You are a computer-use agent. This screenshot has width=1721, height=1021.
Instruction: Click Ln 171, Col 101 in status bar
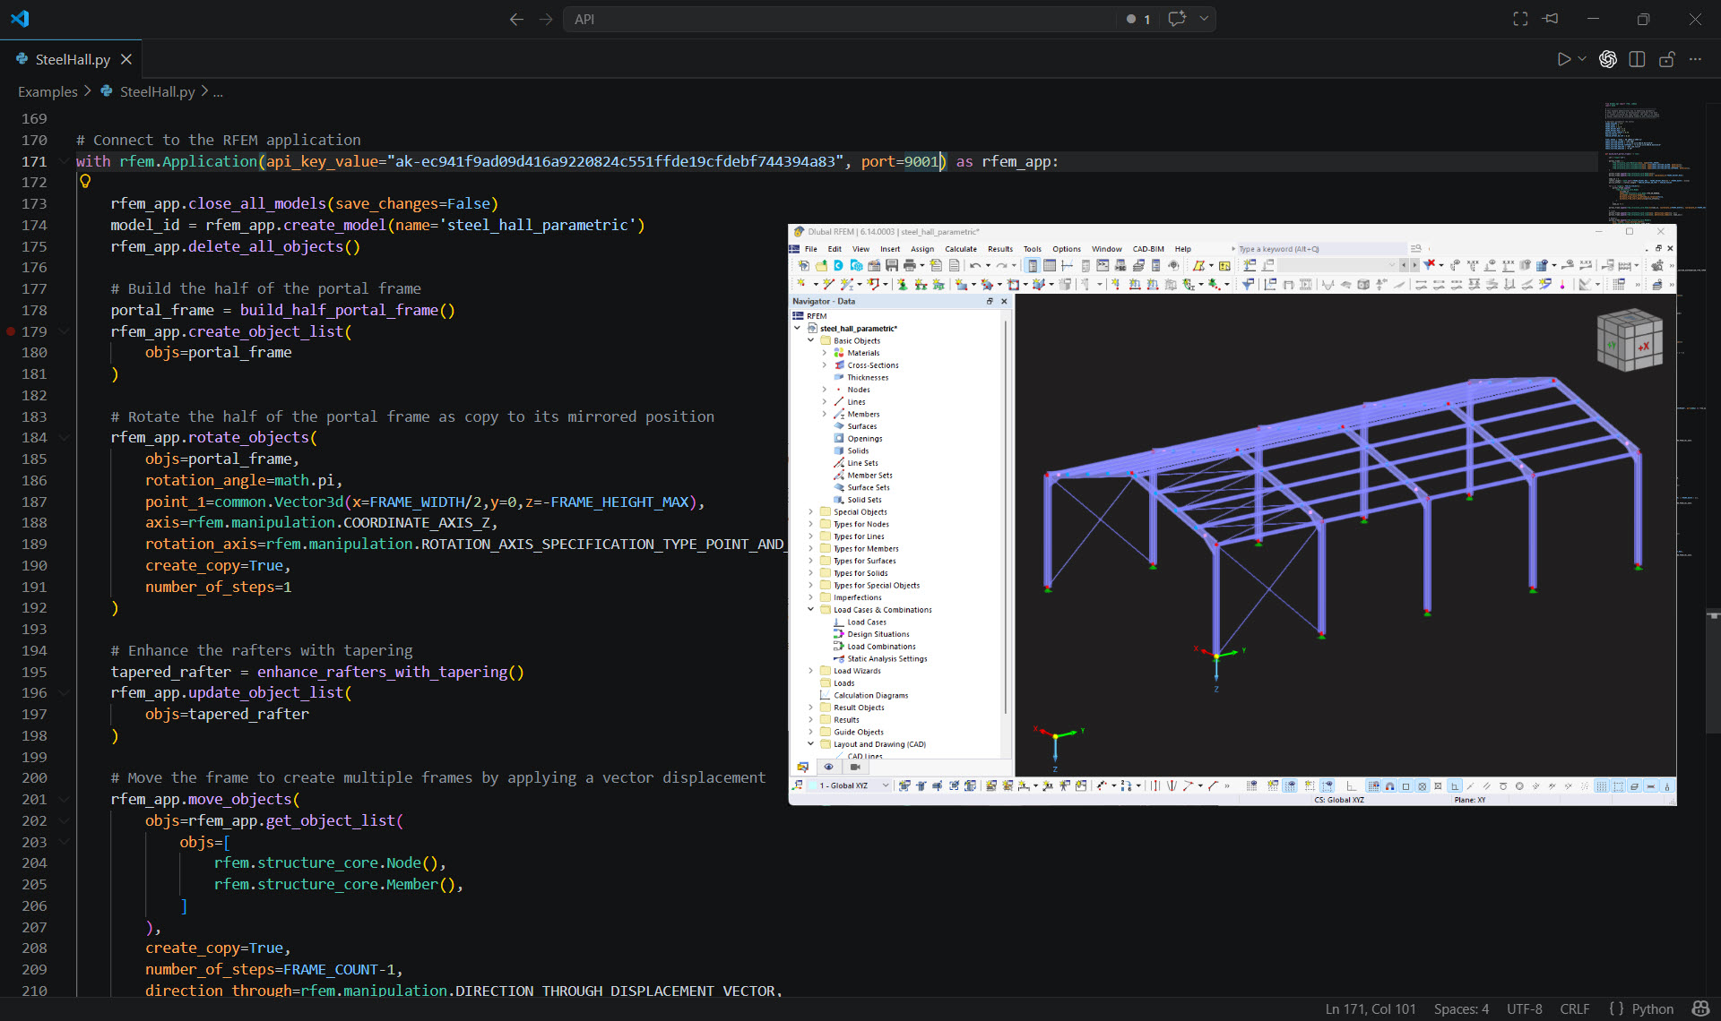click(x=1371, y=1008)
